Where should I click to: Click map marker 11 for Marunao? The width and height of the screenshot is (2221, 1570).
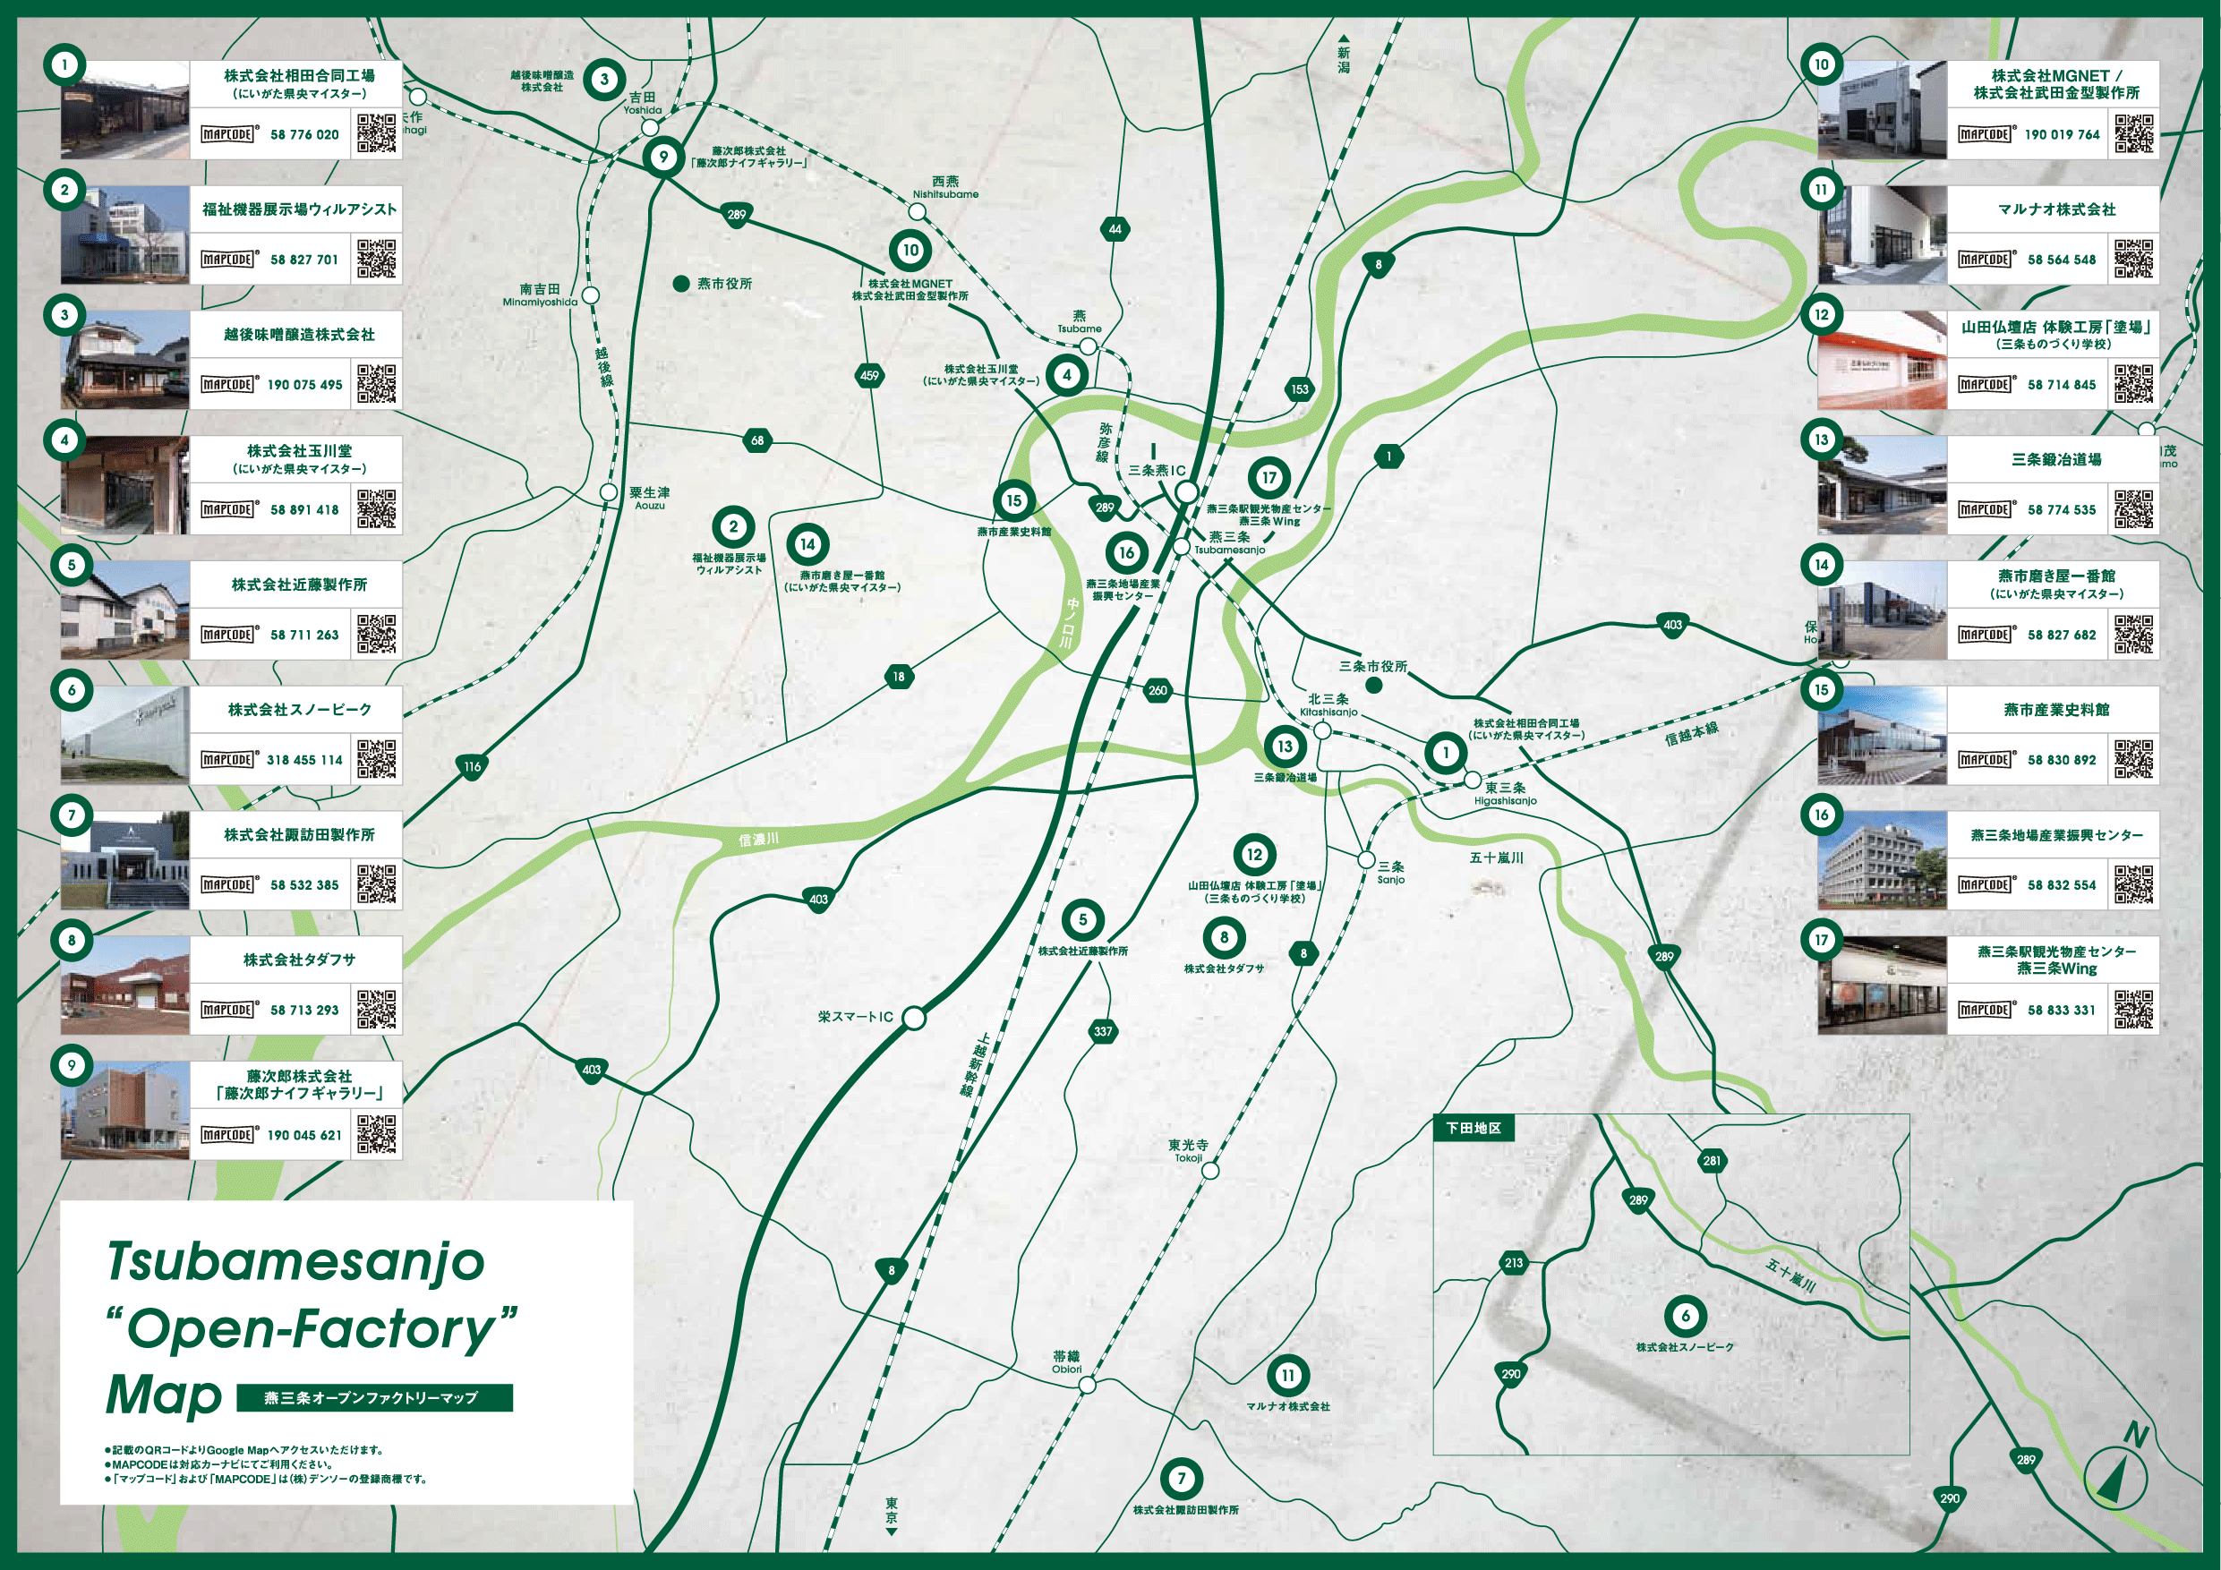pos(1287,1376)
